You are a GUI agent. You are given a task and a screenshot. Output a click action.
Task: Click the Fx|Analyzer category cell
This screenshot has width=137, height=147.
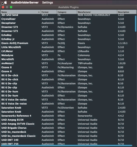[65, 63]
